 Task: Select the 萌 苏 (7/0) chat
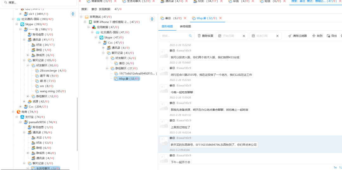45,81
